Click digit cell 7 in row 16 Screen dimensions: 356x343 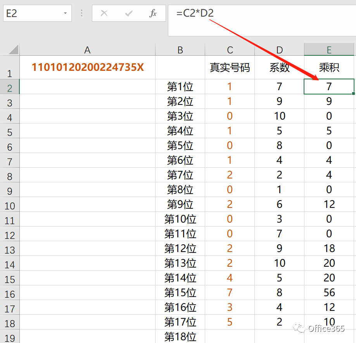[230, 292]
